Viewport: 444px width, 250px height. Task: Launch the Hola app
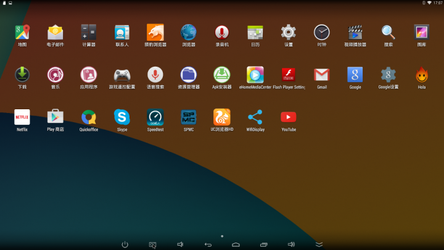(422, 75)
